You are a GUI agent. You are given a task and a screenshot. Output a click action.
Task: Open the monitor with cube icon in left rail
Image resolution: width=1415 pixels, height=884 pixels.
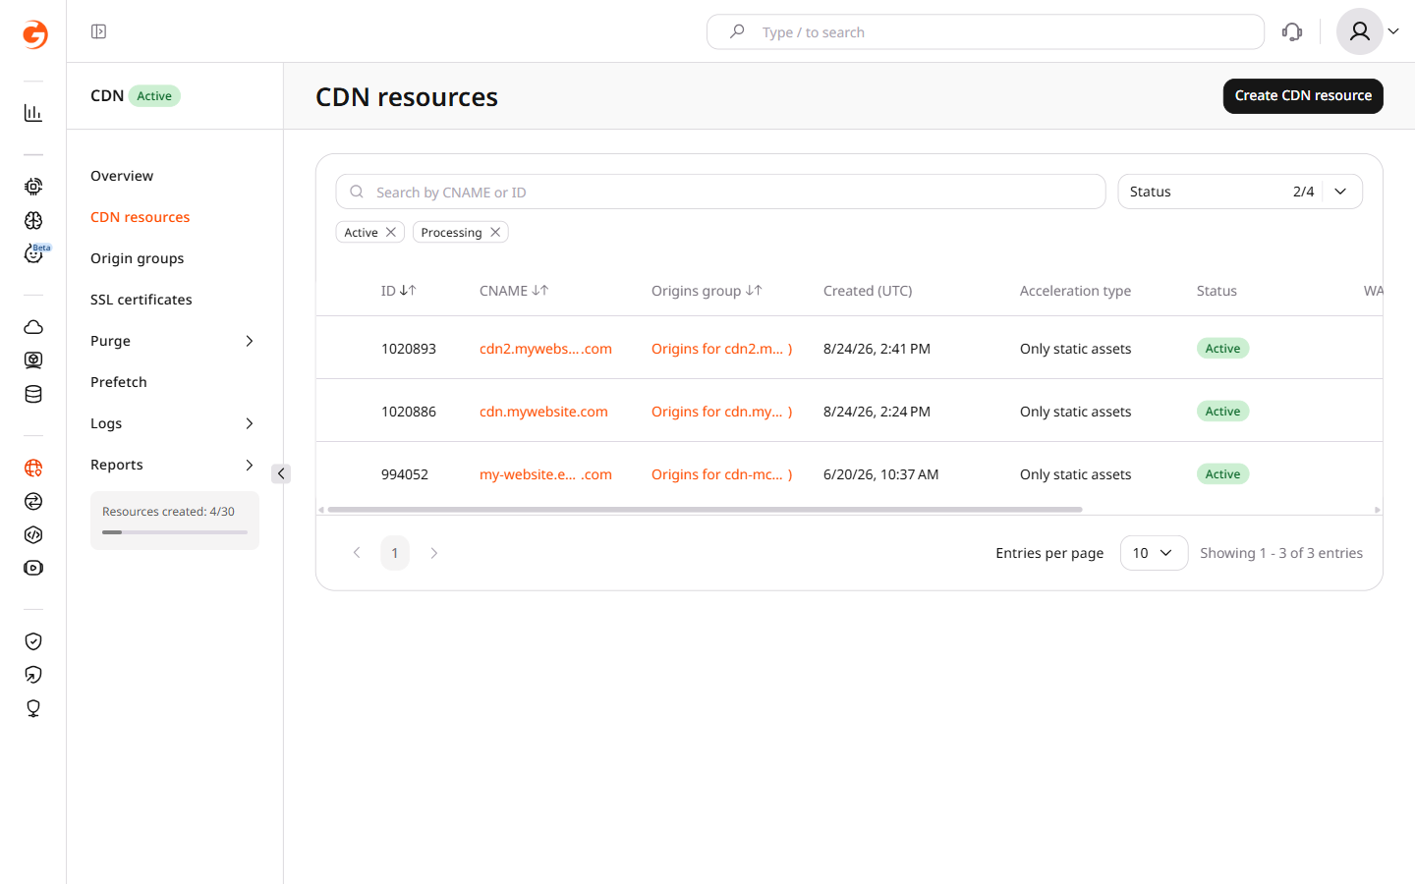33,360
